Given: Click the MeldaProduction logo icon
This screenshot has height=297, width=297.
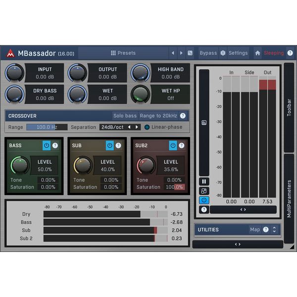Looking at the screenshot, I should point(10,53).
